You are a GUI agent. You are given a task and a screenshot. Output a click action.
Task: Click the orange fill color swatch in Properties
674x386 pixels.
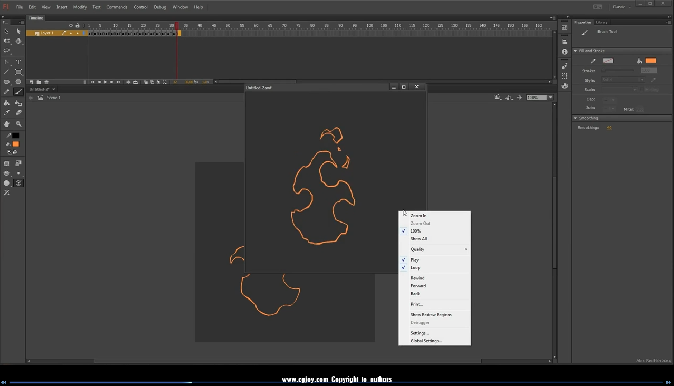[x=651, y=61]
